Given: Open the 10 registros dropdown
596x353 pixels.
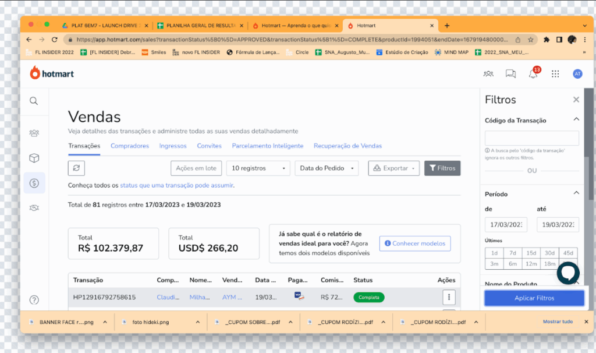Looking at the screenshot, I should tap(258, 168).
